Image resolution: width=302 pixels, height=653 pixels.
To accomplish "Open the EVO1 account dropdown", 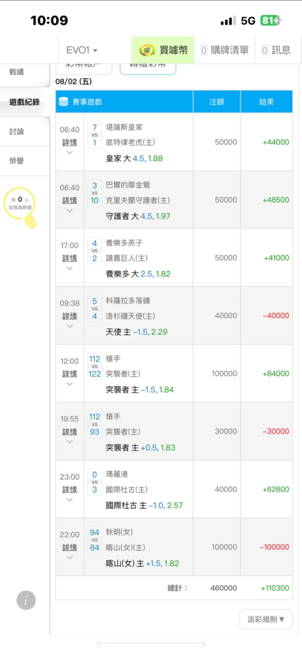I will (x=82, y=50).
